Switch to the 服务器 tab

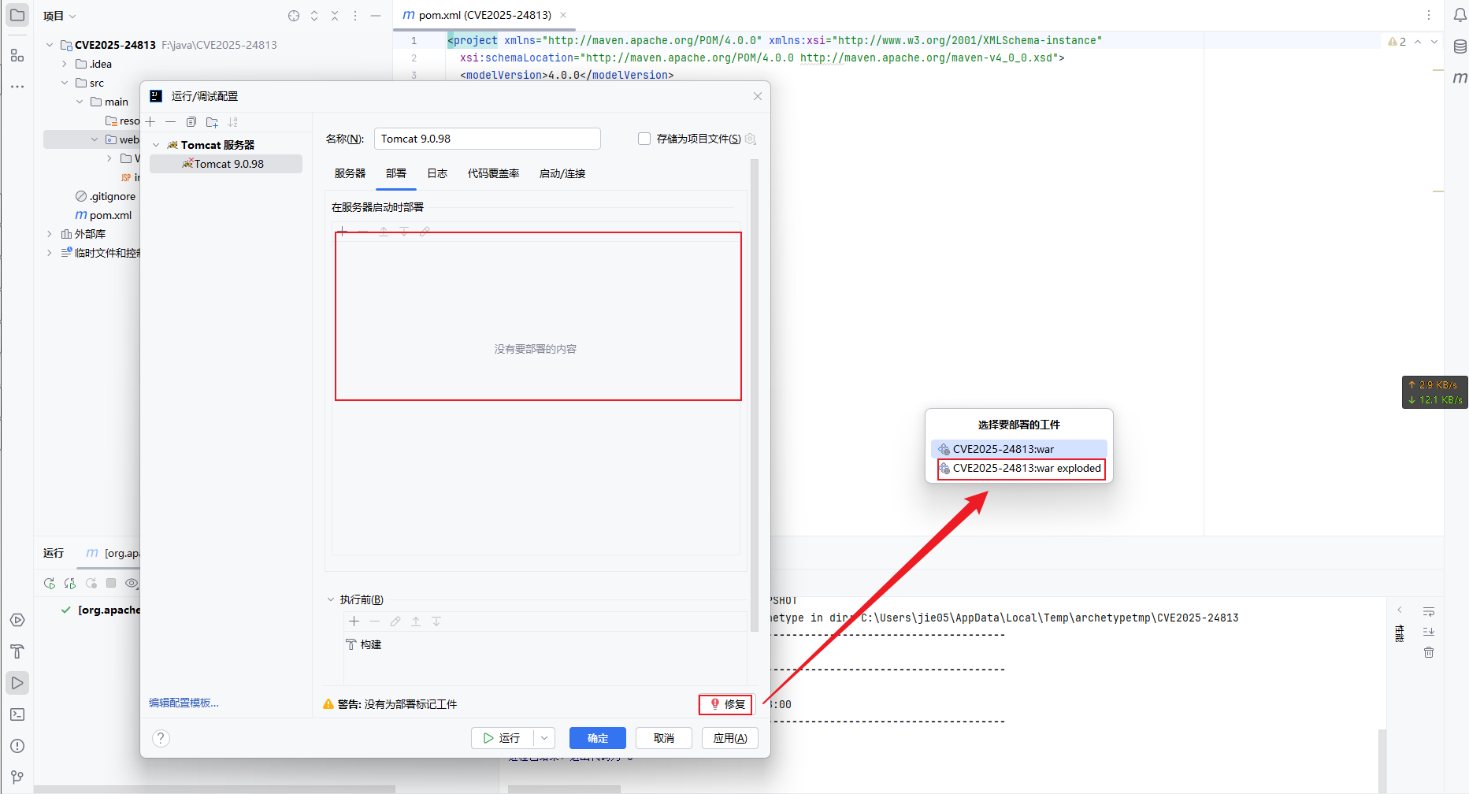(x=350, y=173)
